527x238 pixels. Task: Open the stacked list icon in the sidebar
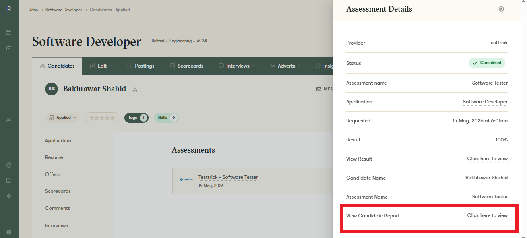pos(9,32)
